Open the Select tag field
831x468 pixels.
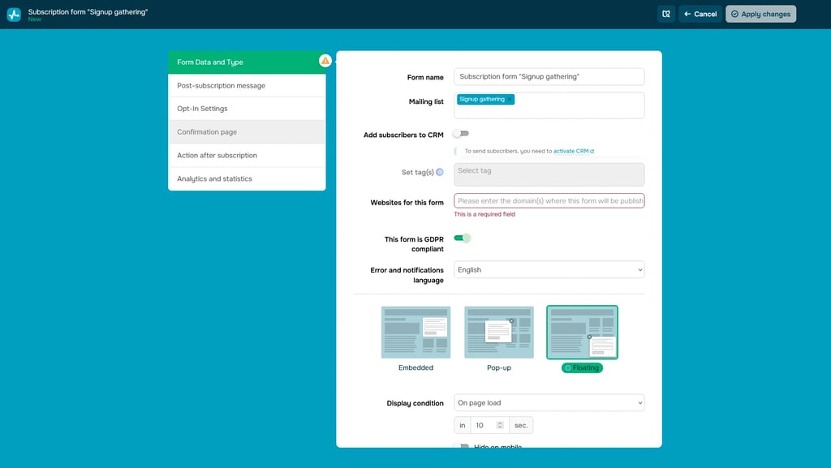pyautogui.click(x=549, y=174)
